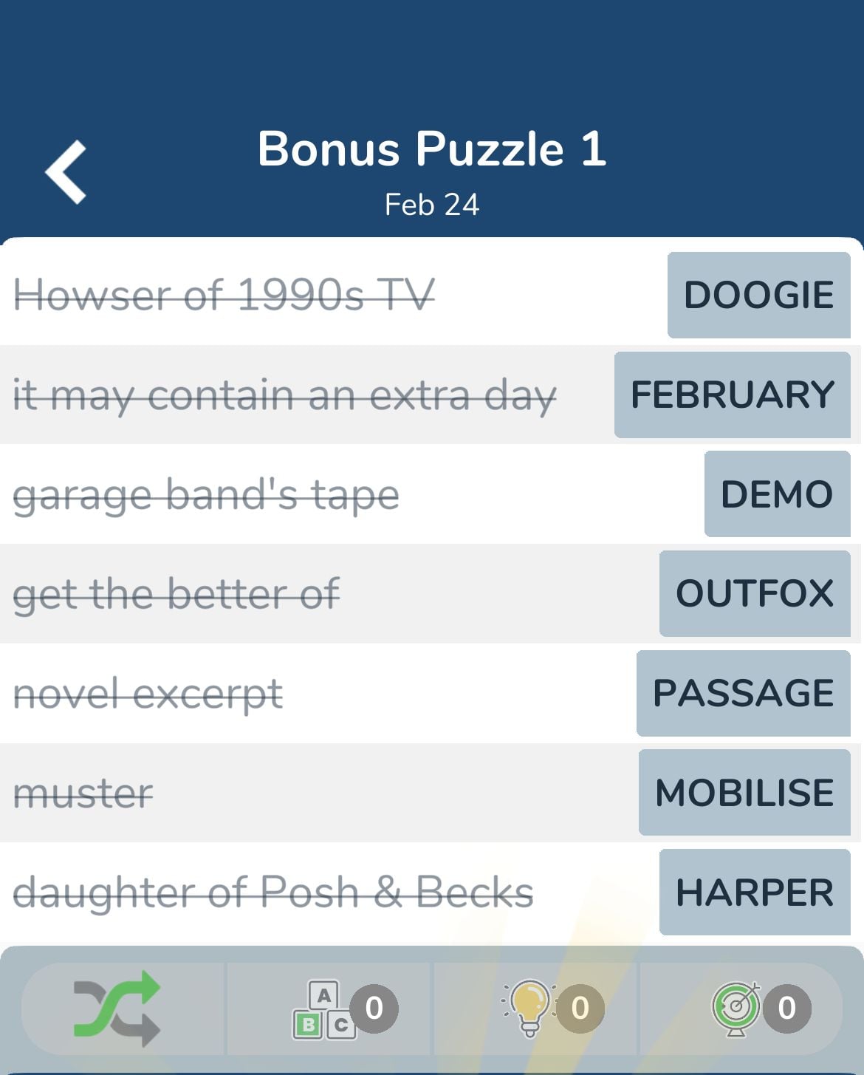The width and height of the screenshot is (864, 1075).
Task: Tap the clue 'garage band's tape'
Action: pos(206,495)
